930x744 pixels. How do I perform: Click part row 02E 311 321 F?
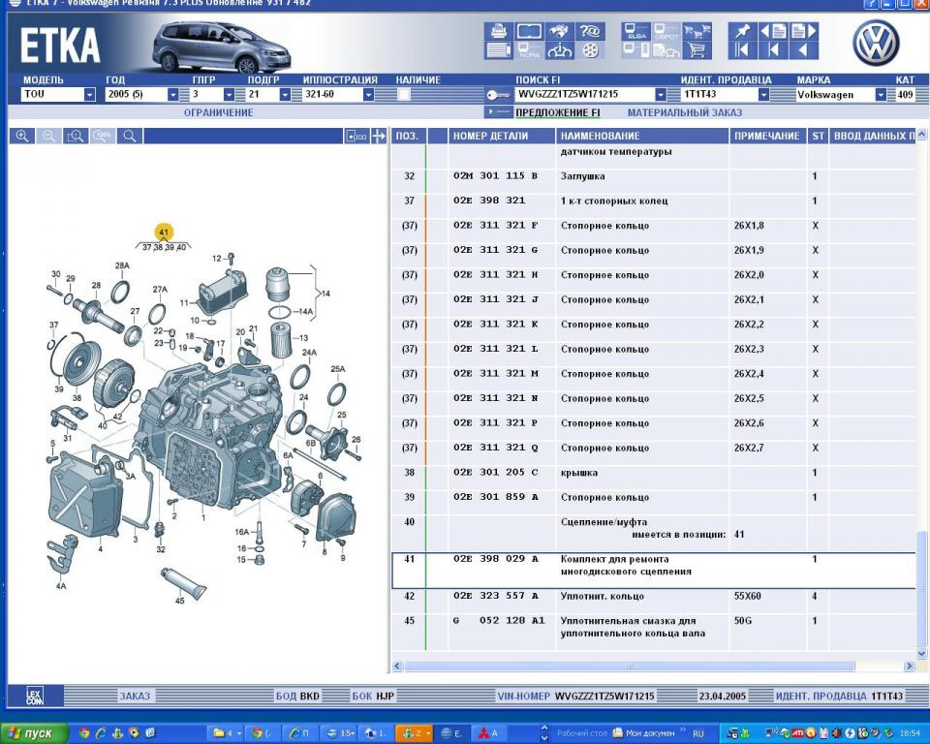(x=654, y=226)
